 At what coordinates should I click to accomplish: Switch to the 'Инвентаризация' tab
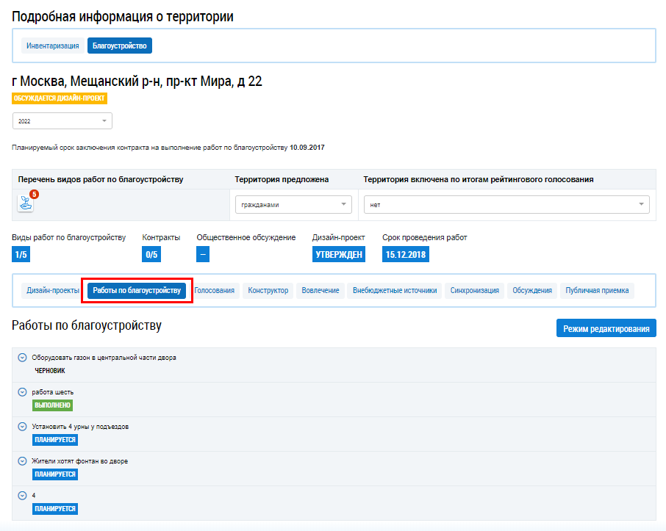coord(53,46)
